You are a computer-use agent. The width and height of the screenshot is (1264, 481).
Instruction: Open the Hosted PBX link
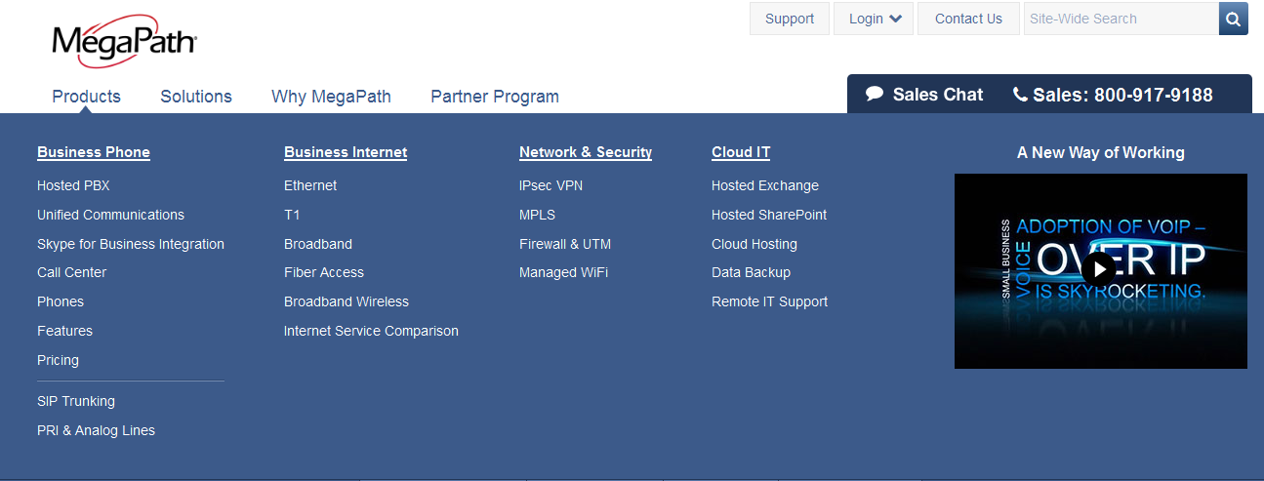pyautogui.click(x=73, y=185)
